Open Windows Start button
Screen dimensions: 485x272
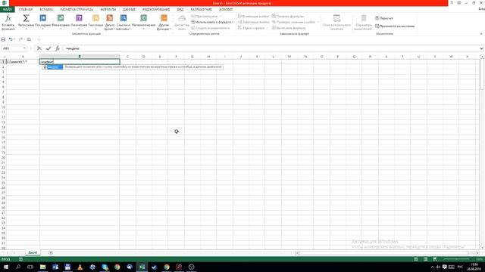pyautogui.click(x=5, y=267)
